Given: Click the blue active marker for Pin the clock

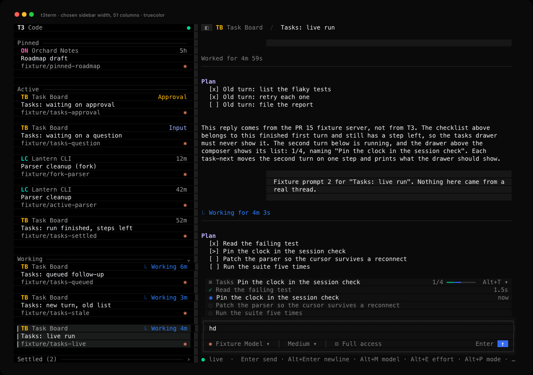Looking at the screenshot, I should [x=210, y=297].
